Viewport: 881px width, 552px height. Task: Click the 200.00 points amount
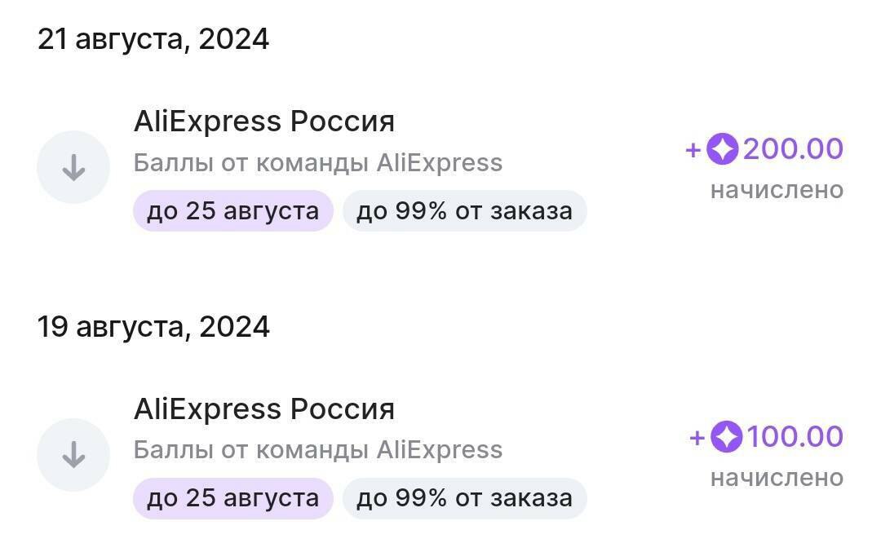pyautogui.click(x=792, y=149)
